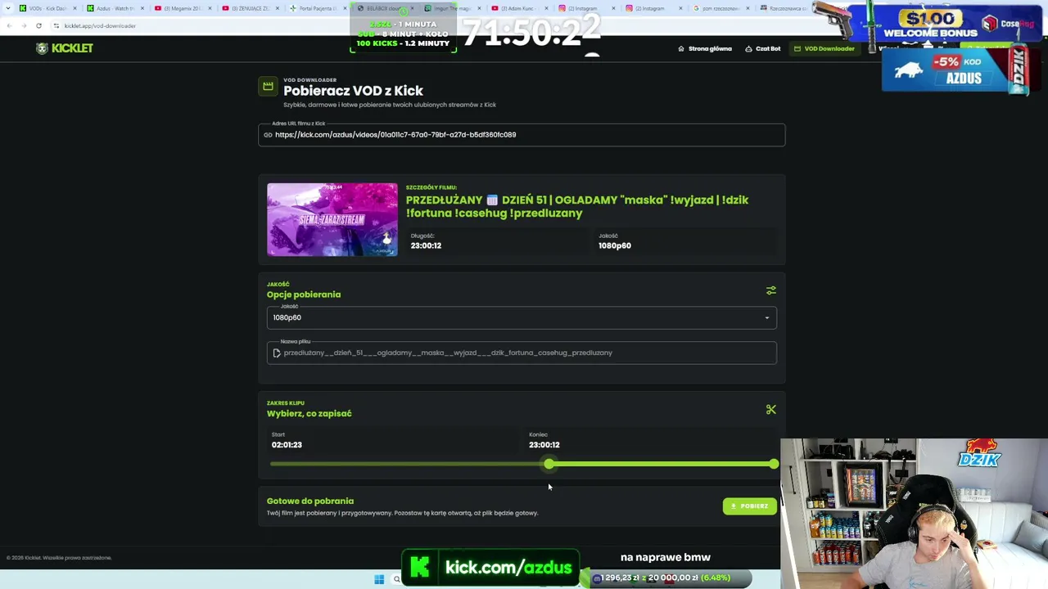Close the Megamix YouTube tab
Image resolution: width=1048 pixels, height=589 pixels.
(x=210, y=8)
